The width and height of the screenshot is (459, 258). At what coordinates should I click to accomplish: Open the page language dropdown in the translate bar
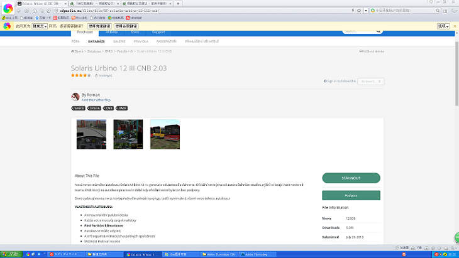click(x=40, y=26)
